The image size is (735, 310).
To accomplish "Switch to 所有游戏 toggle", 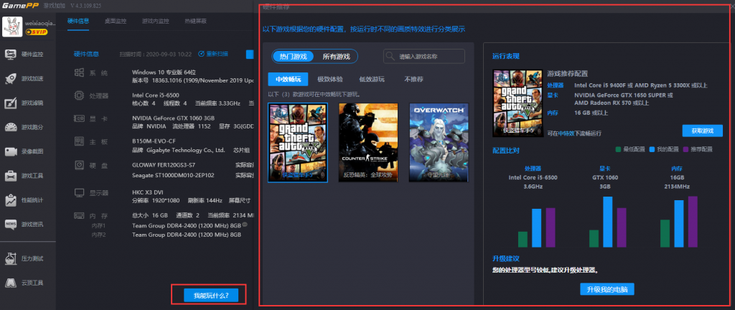I will click(x=336, y=56).
